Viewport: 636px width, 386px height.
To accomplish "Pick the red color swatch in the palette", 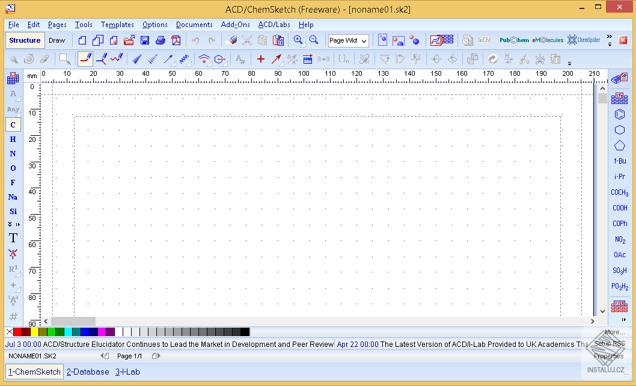I will coord(17,332).
